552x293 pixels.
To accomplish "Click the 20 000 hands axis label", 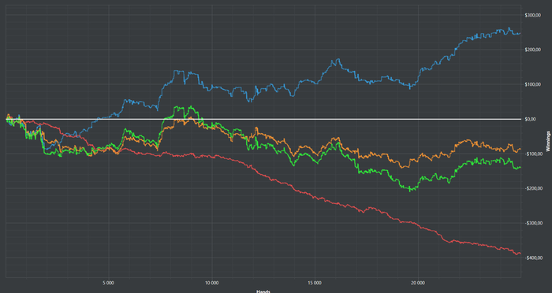I will click(x=417, y=283).
